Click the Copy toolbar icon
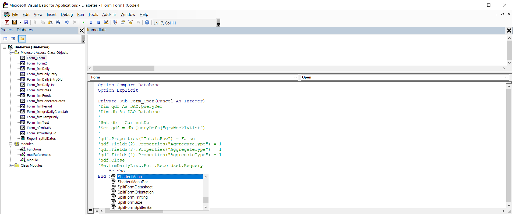The height and width of the screenshot is (215, 513). [43, 23]
